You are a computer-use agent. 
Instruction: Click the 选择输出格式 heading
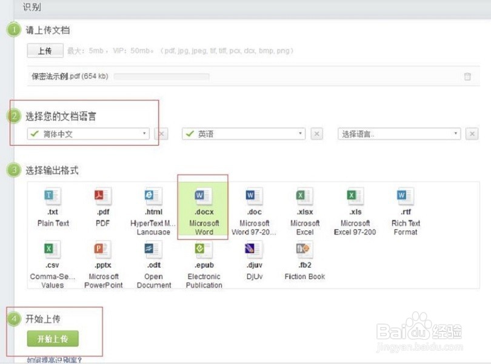tap(52, 170)
